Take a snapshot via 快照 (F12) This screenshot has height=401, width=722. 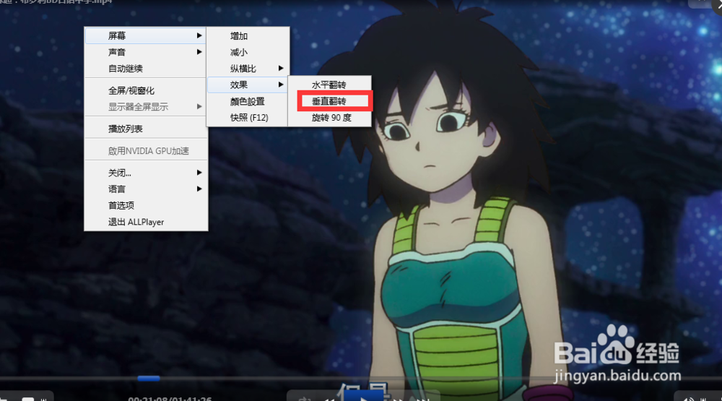(x=248, y=118)
